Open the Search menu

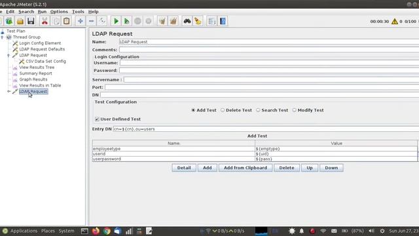coord(26,12)
